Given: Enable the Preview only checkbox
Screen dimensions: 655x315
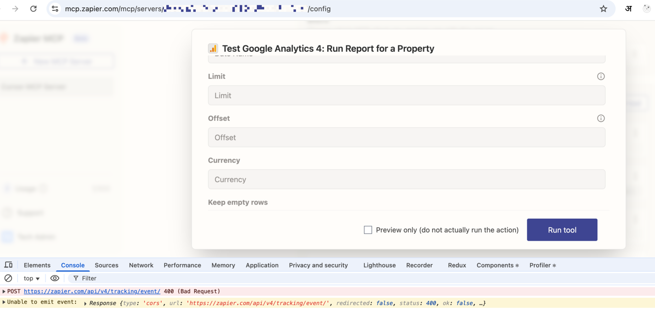Looking at the screenshot, I should point(368,230).
